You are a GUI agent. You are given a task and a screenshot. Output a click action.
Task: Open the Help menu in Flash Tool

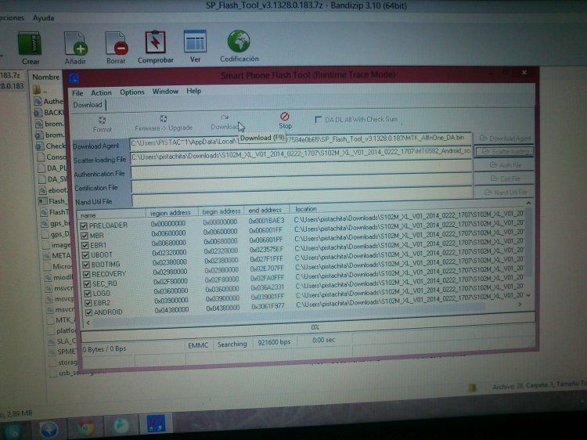point(193,91)
